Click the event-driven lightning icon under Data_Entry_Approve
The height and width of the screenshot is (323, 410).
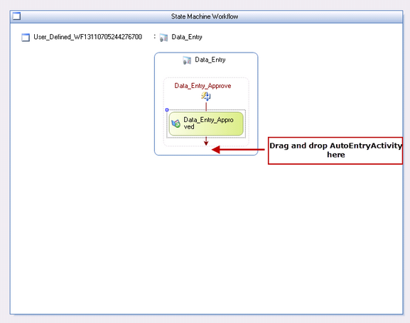click(206, 96)
